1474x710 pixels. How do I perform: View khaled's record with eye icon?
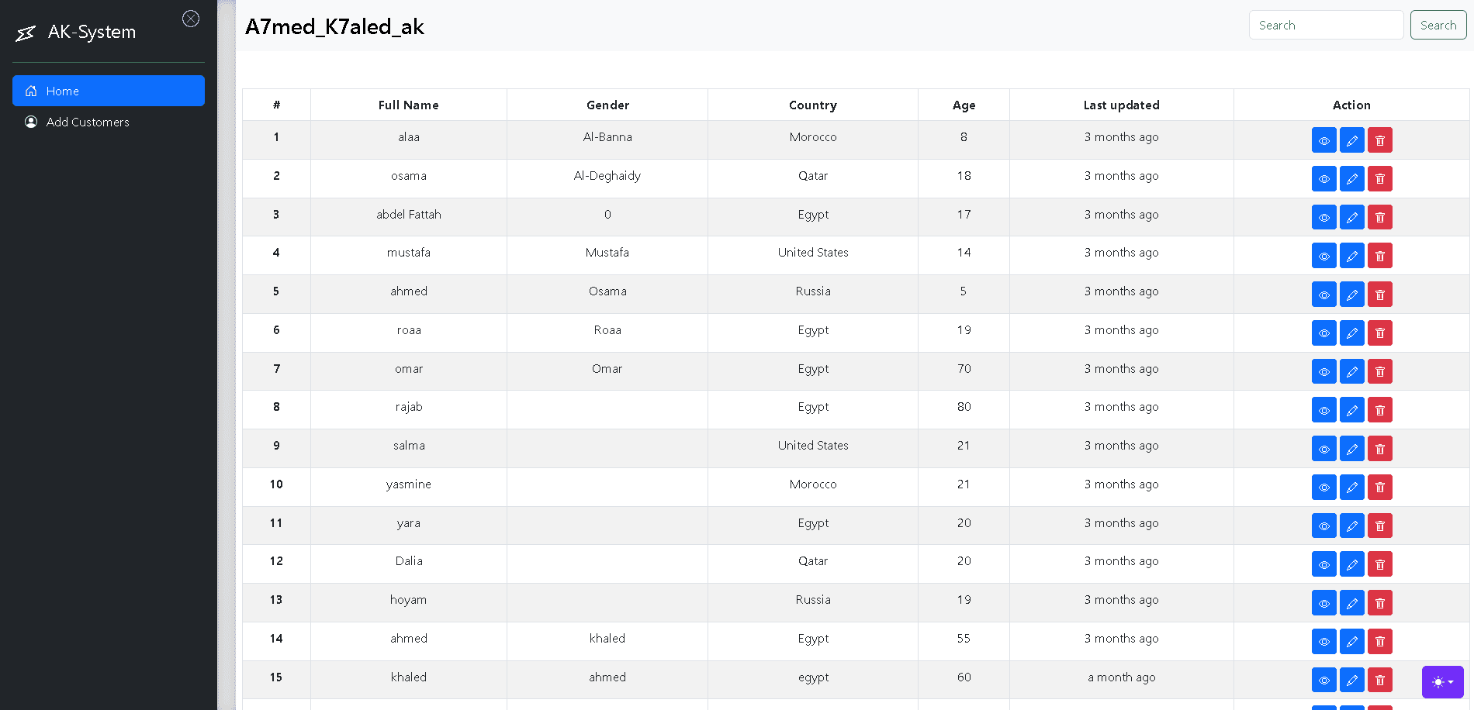[x=1323, y=681]
